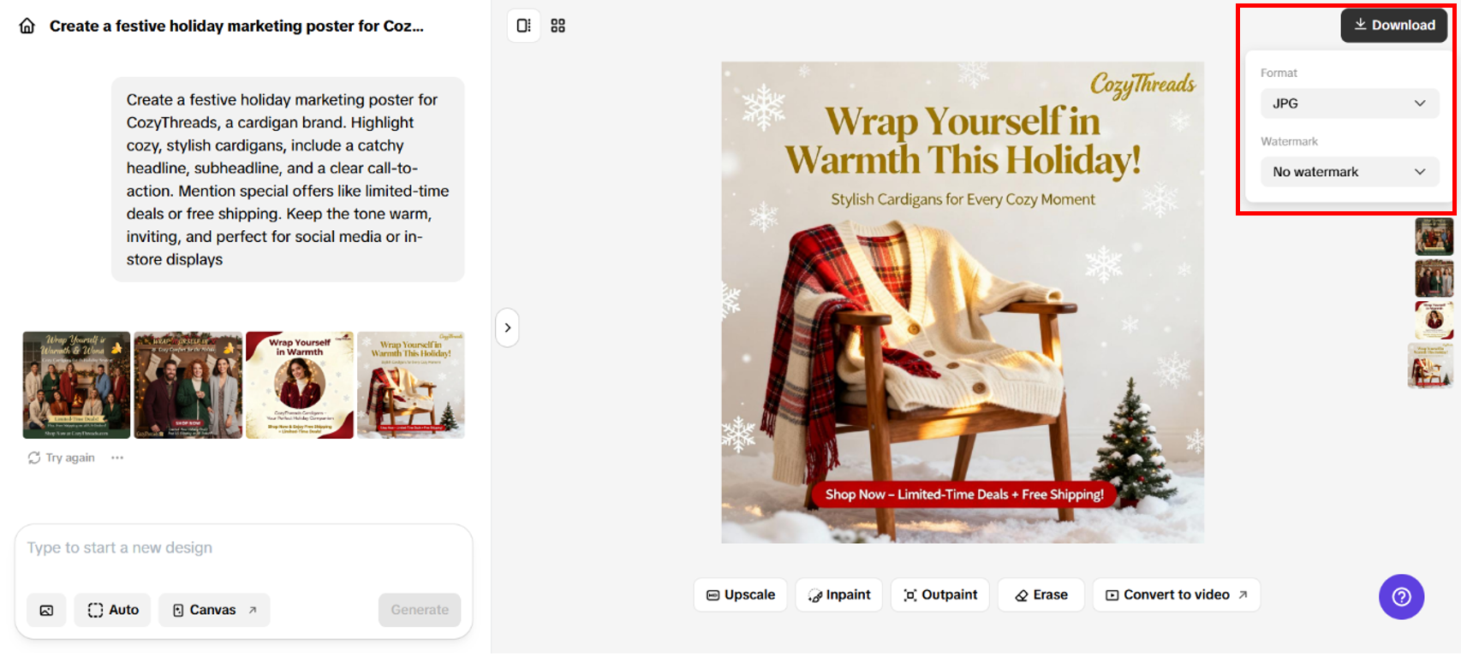Open the help question mark button

pos(1401,597)
